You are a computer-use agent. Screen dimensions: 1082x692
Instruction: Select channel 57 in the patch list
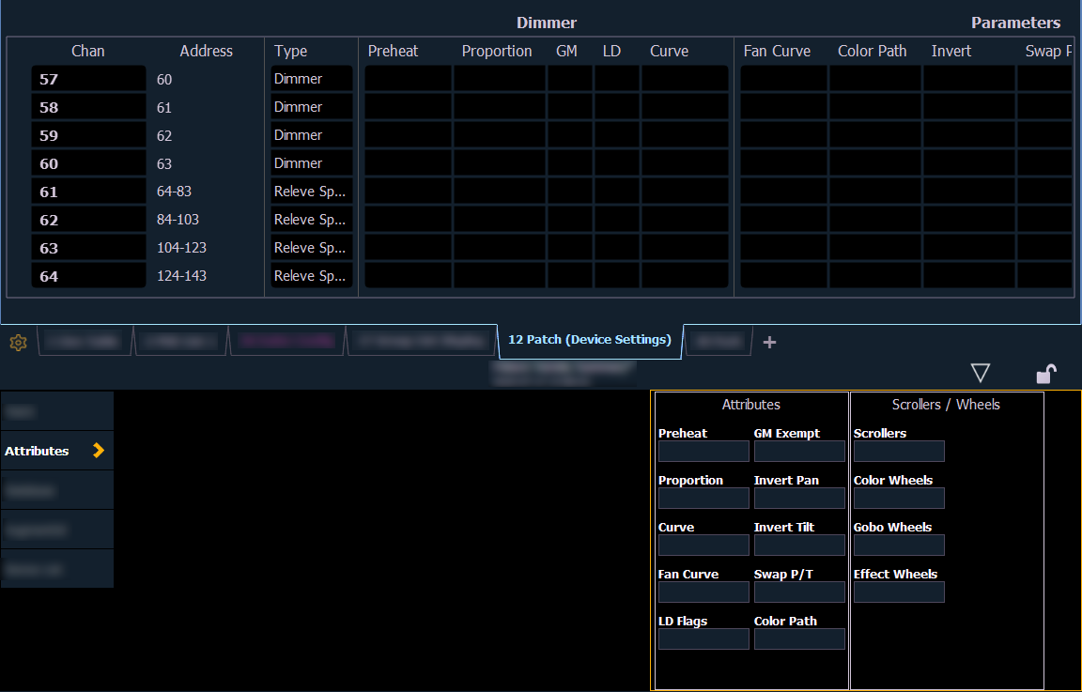pyautogui.click(x=88, y=80)
